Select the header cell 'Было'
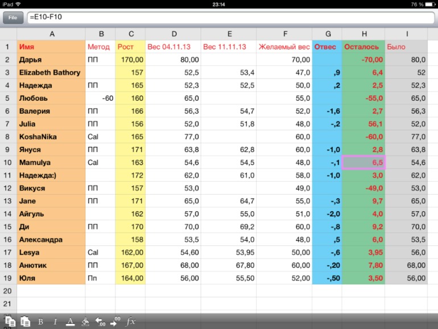Image resolution: width=438 pixels, height=329 pixels. coord(407,47)
